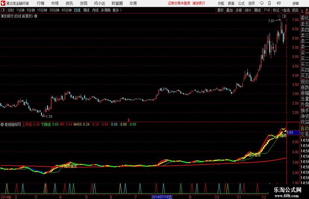This screenshot has width=309, height=199.
Task: Switch to the 月线 period tab
Action: (x=95, y=10)
